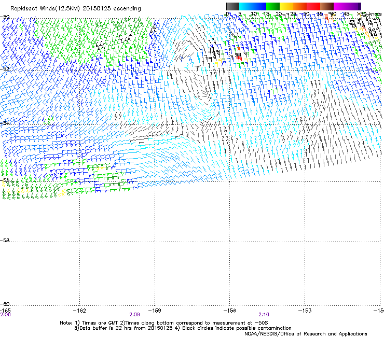Click the '-159' longitude label
384x337 pixels.
coord(155,311)
